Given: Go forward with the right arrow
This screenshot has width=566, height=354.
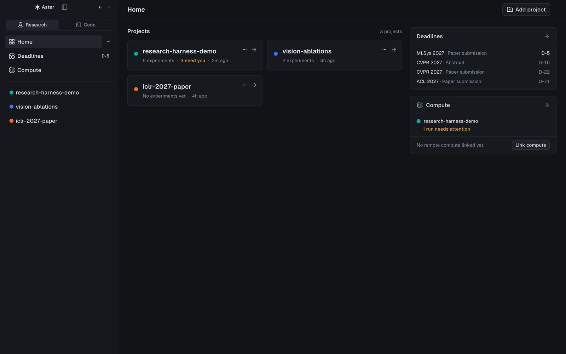Looking at the screenshot, I should tap(109, 7).
